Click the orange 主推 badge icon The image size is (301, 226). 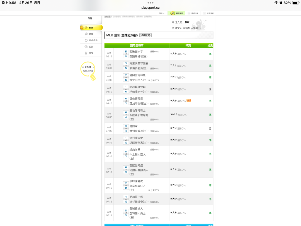tap(189, 100)
